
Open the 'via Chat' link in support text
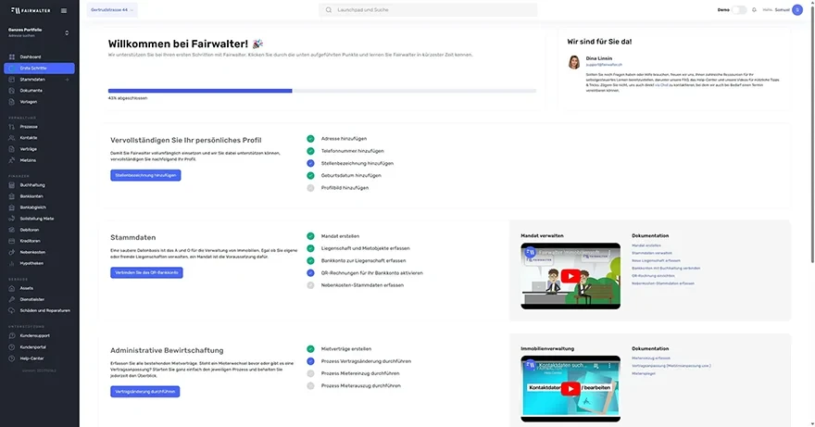click(x=661, y=85)
